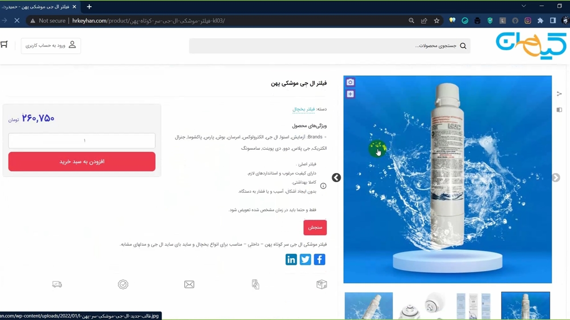Open the browser extensions puzzle icon

pos(540,20)
